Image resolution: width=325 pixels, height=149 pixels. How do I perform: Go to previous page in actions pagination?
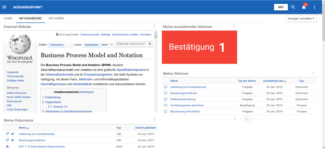coord(241,119)
